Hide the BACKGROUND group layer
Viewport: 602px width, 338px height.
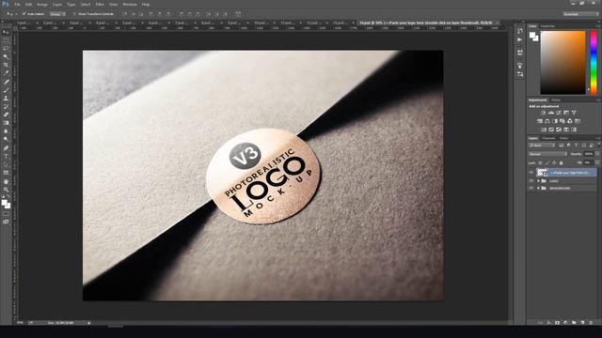[x=531, y=188]
